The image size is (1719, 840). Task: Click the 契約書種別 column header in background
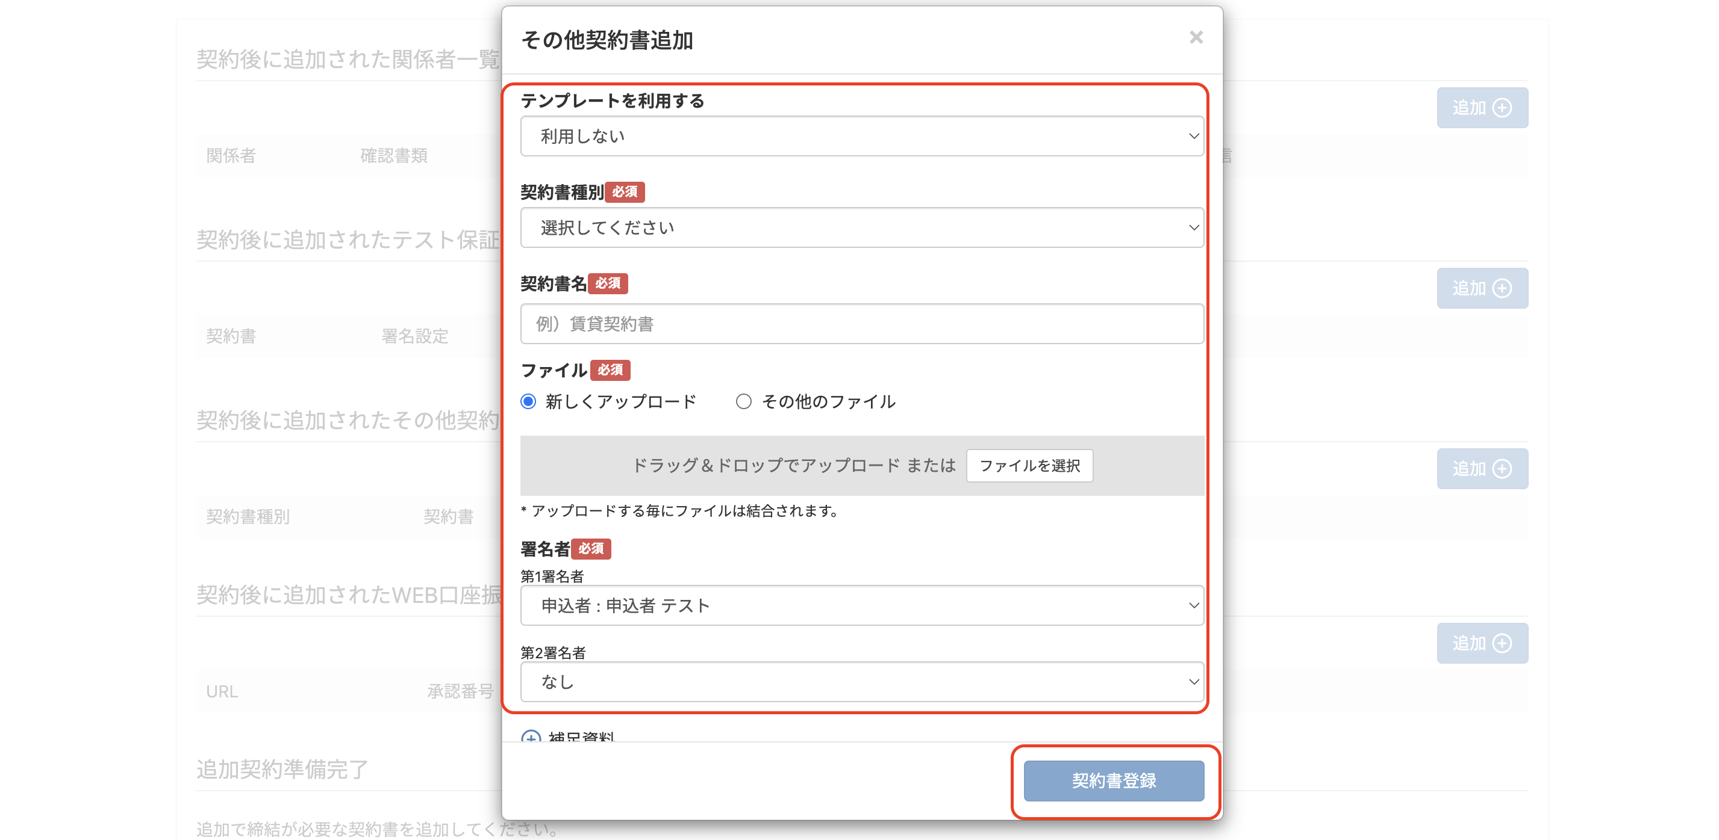[x=248, y=517]
